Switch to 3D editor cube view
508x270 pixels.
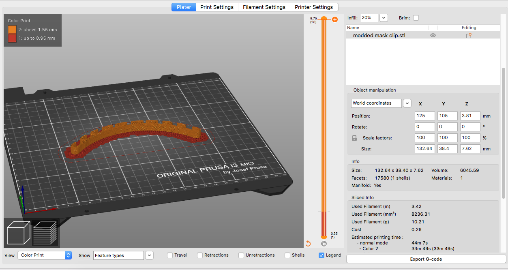18,233
